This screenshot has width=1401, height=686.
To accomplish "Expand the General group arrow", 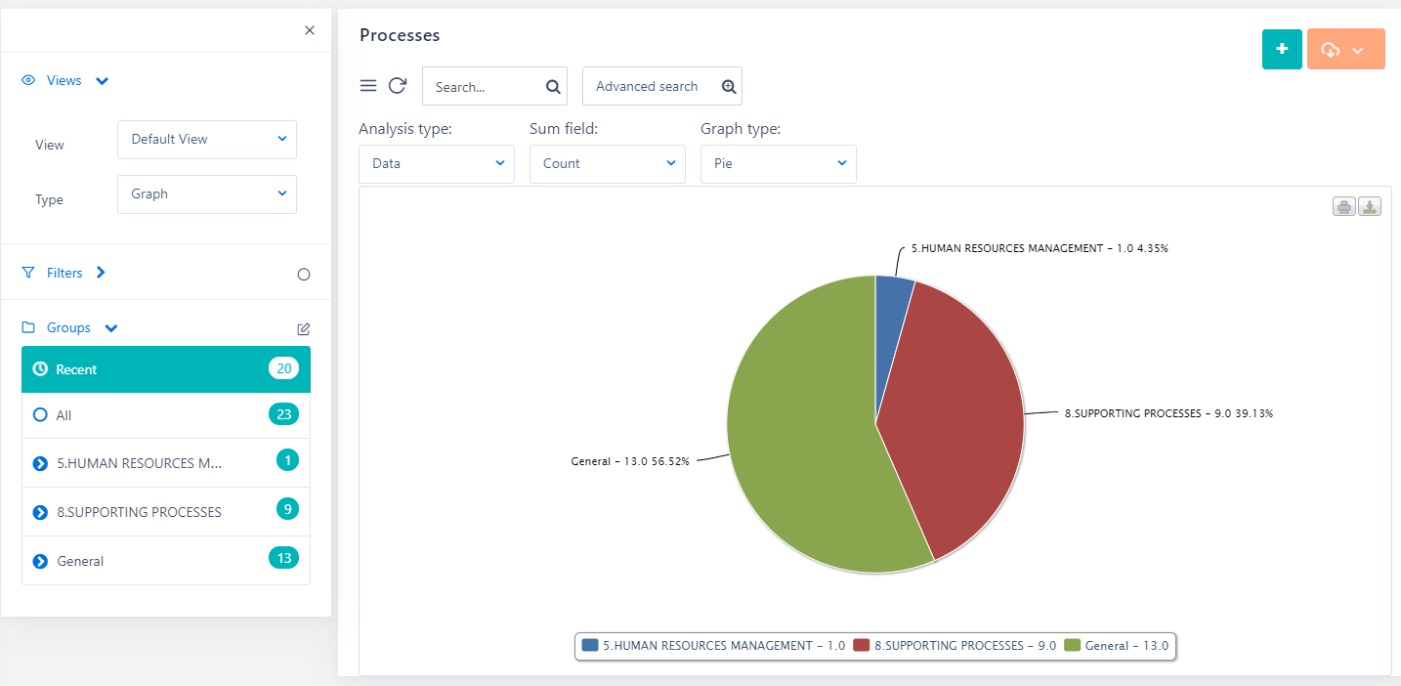I will pos(40,561).
